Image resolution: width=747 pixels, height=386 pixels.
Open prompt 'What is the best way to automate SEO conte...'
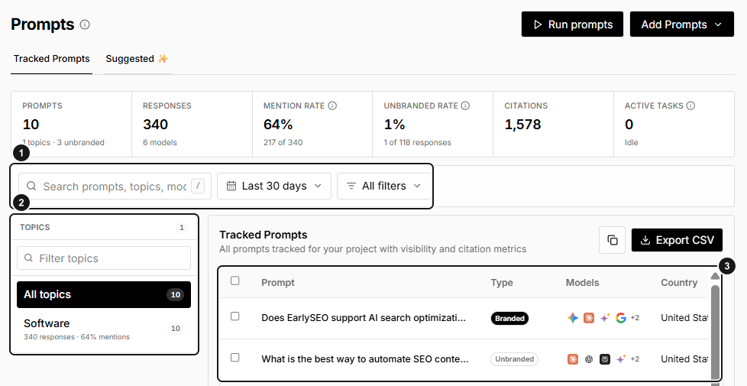(365, 359)
